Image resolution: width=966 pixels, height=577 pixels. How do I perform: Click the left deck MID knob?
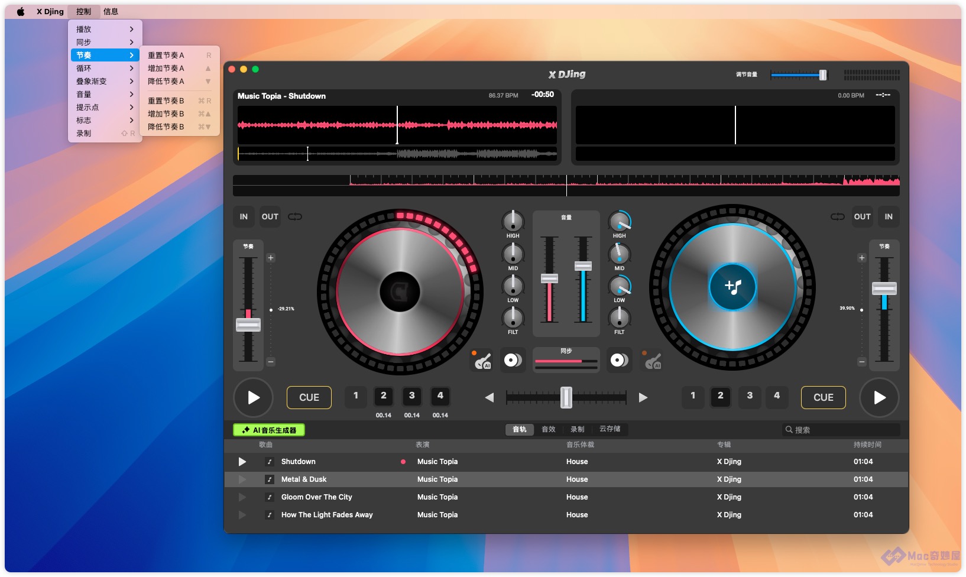(x=513, y=254)
